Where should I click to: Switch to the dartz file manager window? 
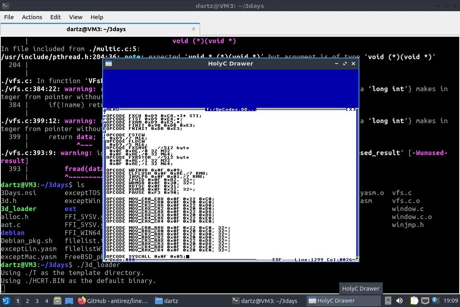(167, 301)
